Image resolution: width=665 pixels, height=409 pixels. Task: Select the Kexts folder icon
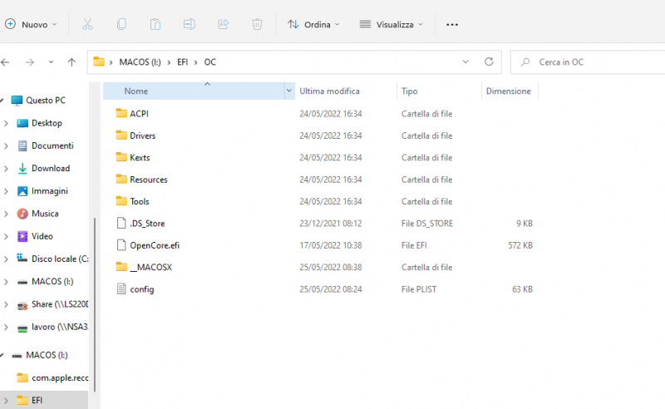(121, 157)
